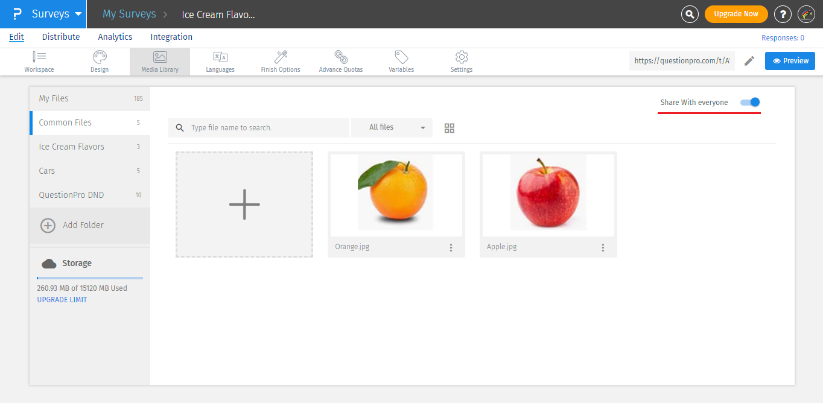Open the Ice Cream Flavors folder
Screen dimensions: 823x403
(90, 147)
